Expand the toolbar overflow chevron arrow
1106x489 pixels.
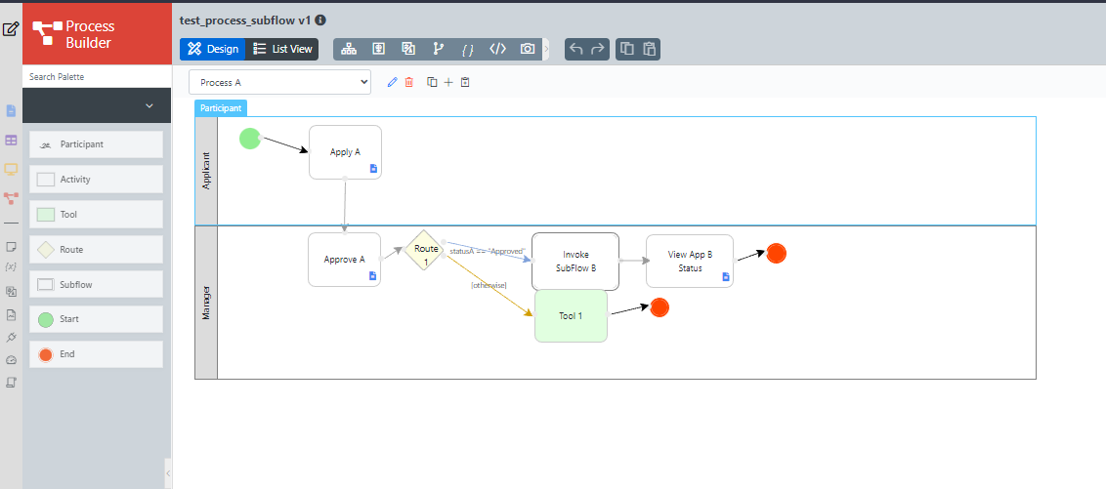click(546, 49)
